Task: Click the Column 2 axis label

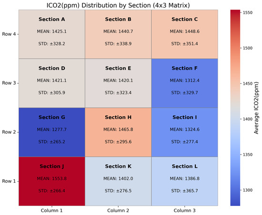Action: coord(118,211)
